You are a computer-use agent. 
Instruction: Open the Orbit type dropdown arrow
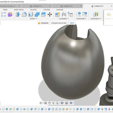coord(43,103)
